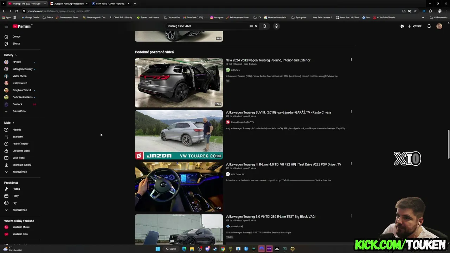Open Obľúbené videá
450x253 pixels.
click(20, 151)
